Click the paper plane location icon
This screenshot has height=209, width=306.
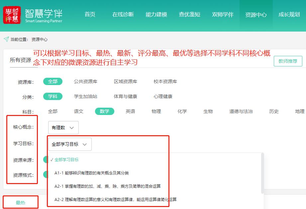(x=6, y=39)
